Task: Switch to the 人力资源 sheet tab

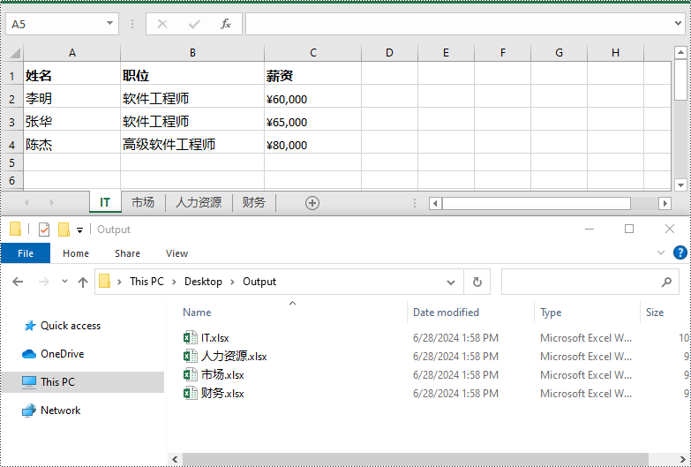Action: tap(199, 202)
